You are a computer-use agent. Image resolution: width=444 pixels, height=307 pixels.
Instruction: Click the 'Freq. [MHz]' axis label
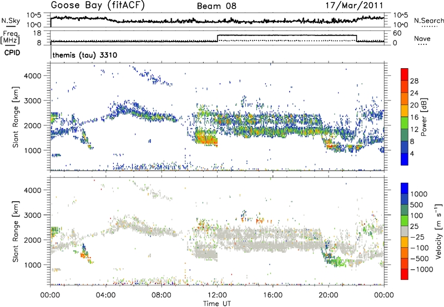[x=10, y=37]
